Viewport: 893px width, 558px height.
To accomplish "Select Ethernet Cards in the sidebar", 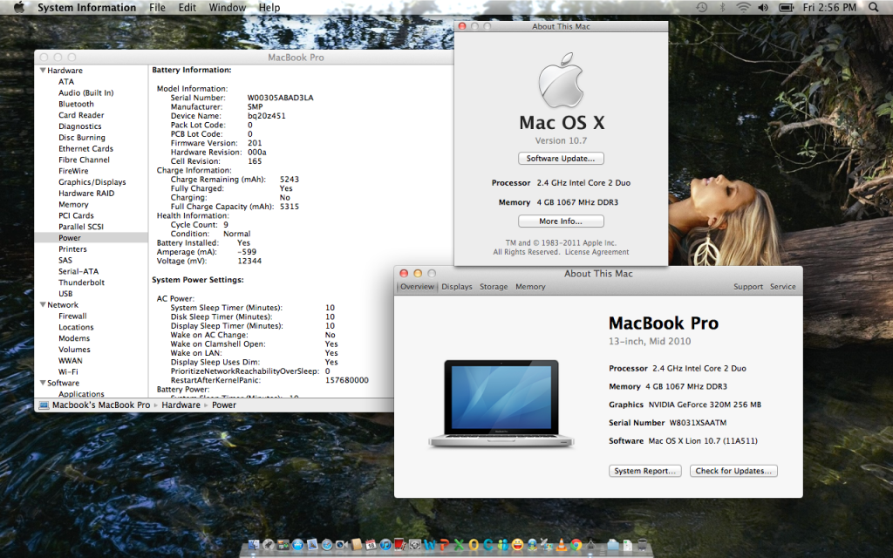I will (86, 148).
